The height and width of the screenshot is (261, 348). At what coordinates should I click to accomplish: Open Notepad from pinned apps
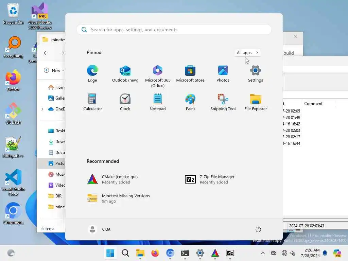[158, 102]
